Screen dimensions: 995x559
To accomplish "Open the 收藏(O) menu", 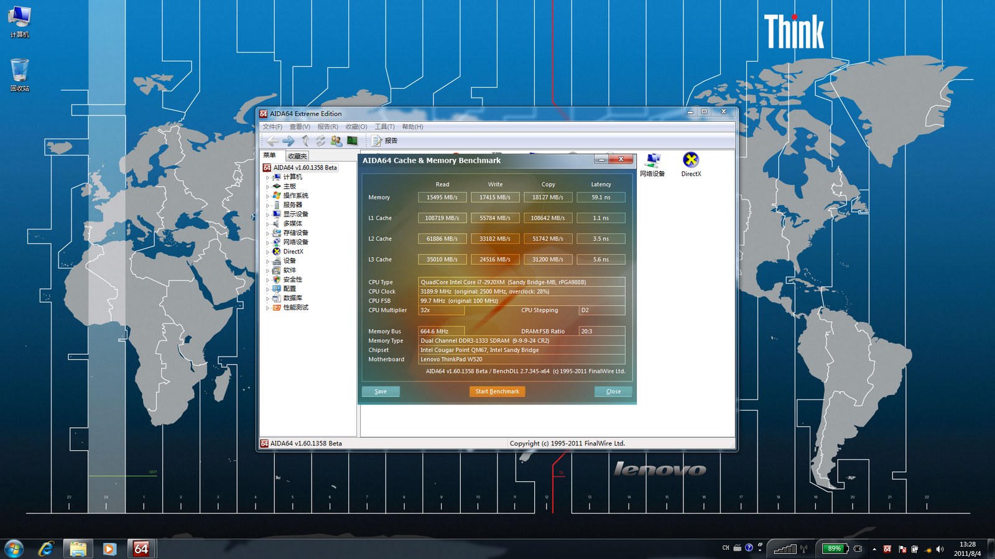I will 356,127.
